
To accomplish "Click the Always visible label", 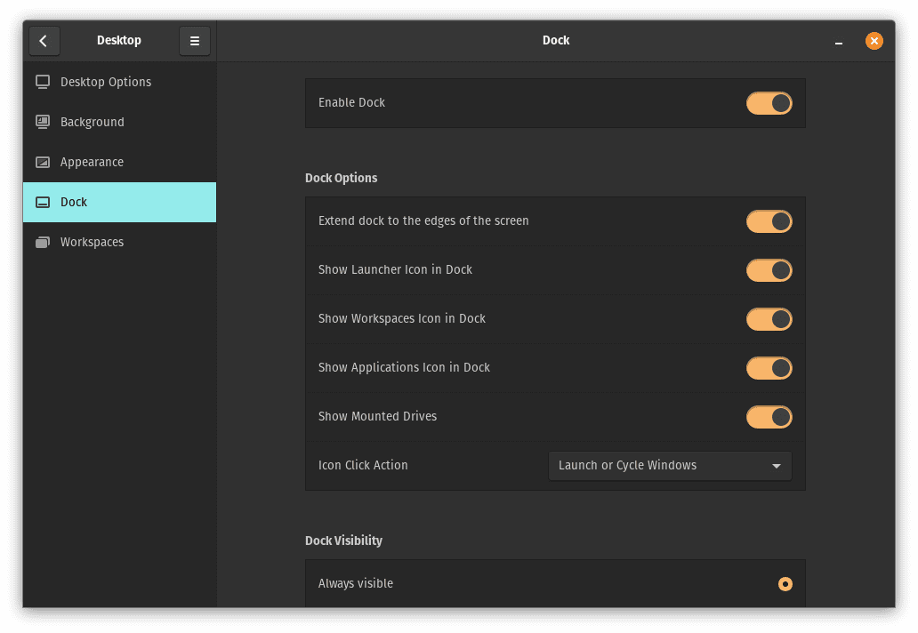I will 356,584.
